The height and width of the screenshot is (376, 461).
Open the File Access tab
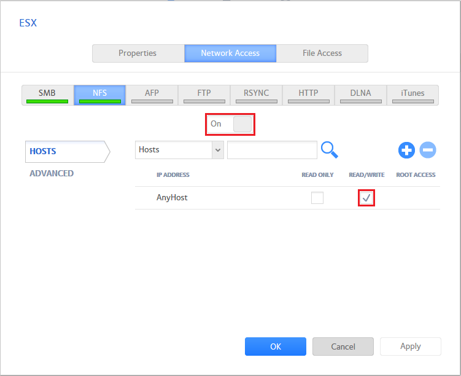pos(322,53)
